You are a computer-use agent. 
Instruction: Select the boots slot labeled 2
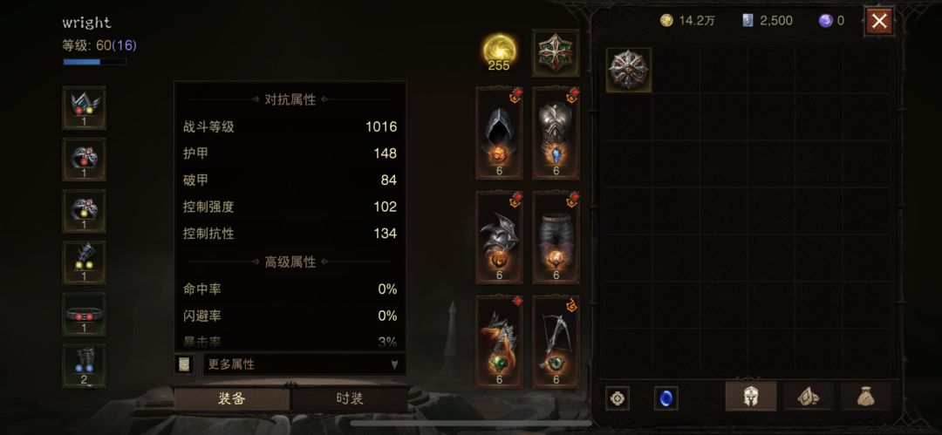84,366
